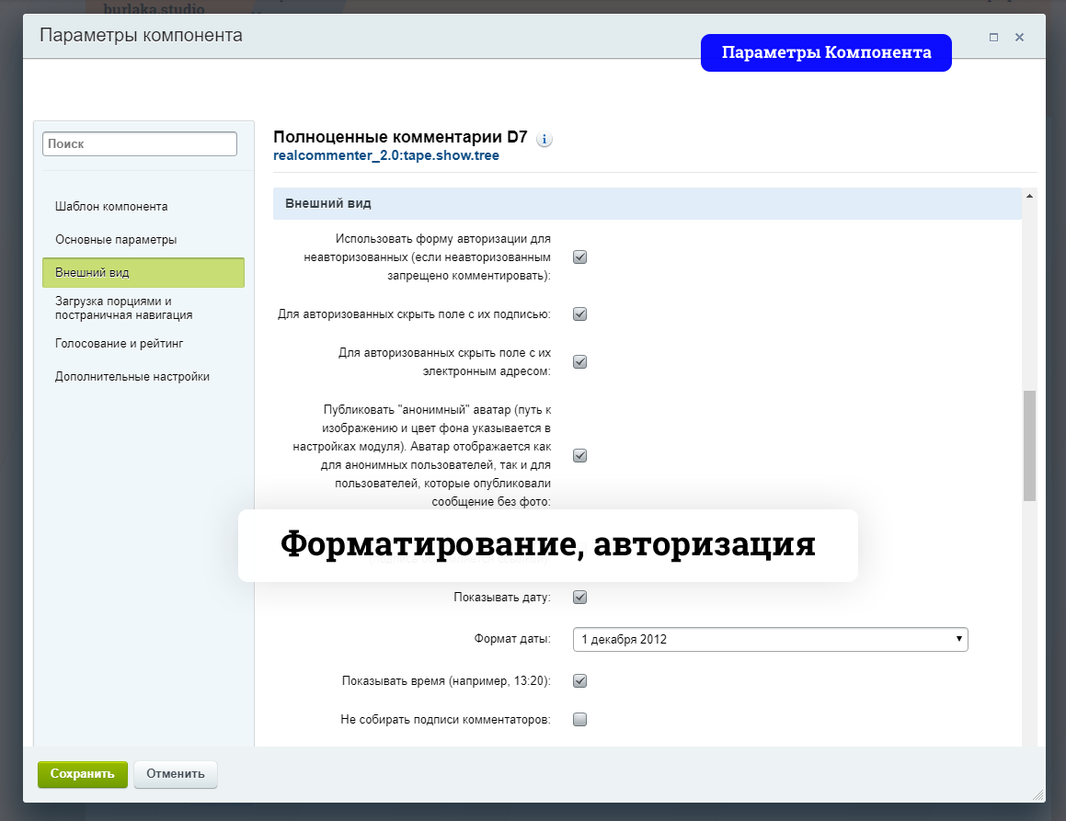Click the Поиск search field
The width and height of the screenshot is (1066, 821).
coord(140,144)
